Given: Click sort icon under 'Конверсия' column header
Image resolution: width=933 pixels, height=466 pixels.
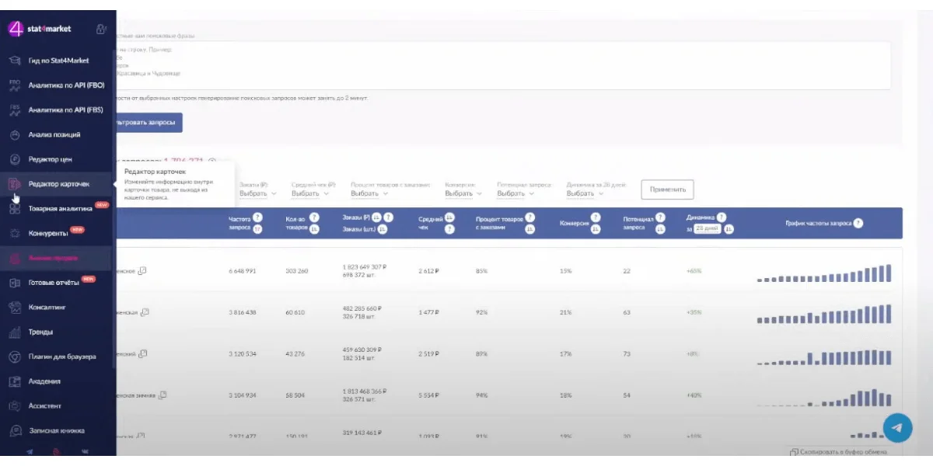Looking at the screenshot, I should (x=596, y=229).
